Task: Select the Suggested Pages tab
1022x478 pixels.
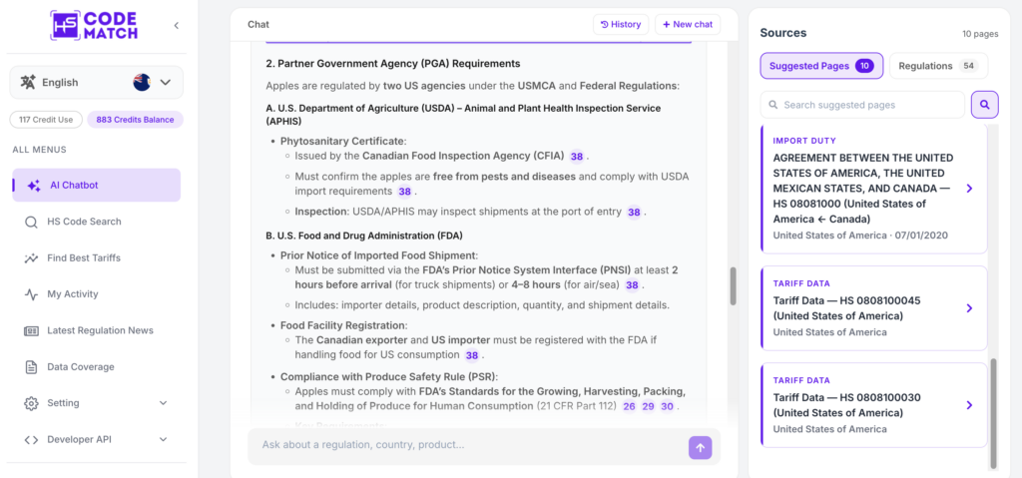Action: pos(821,66)
